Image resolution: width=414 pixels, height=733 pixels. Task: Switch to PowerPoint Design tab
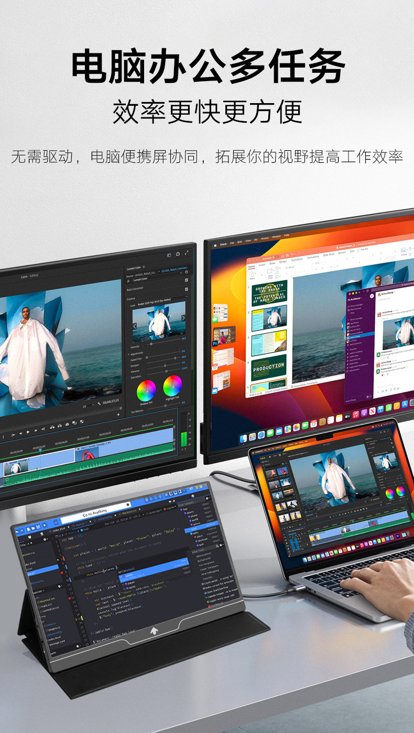(x=283, y=261)
